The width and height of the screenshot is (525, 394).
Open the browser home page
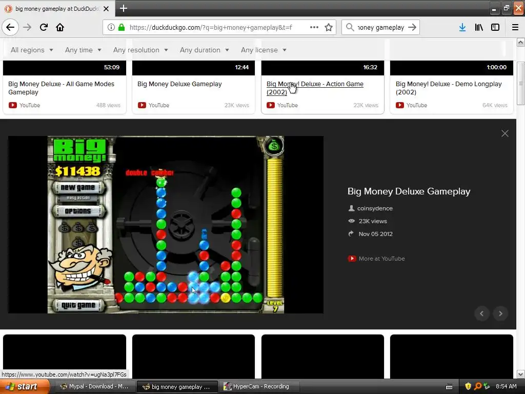(x=60, y=27)
